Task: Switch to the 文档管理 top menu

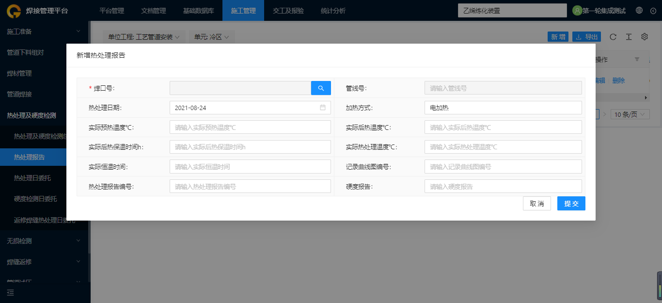Action: 153,11
